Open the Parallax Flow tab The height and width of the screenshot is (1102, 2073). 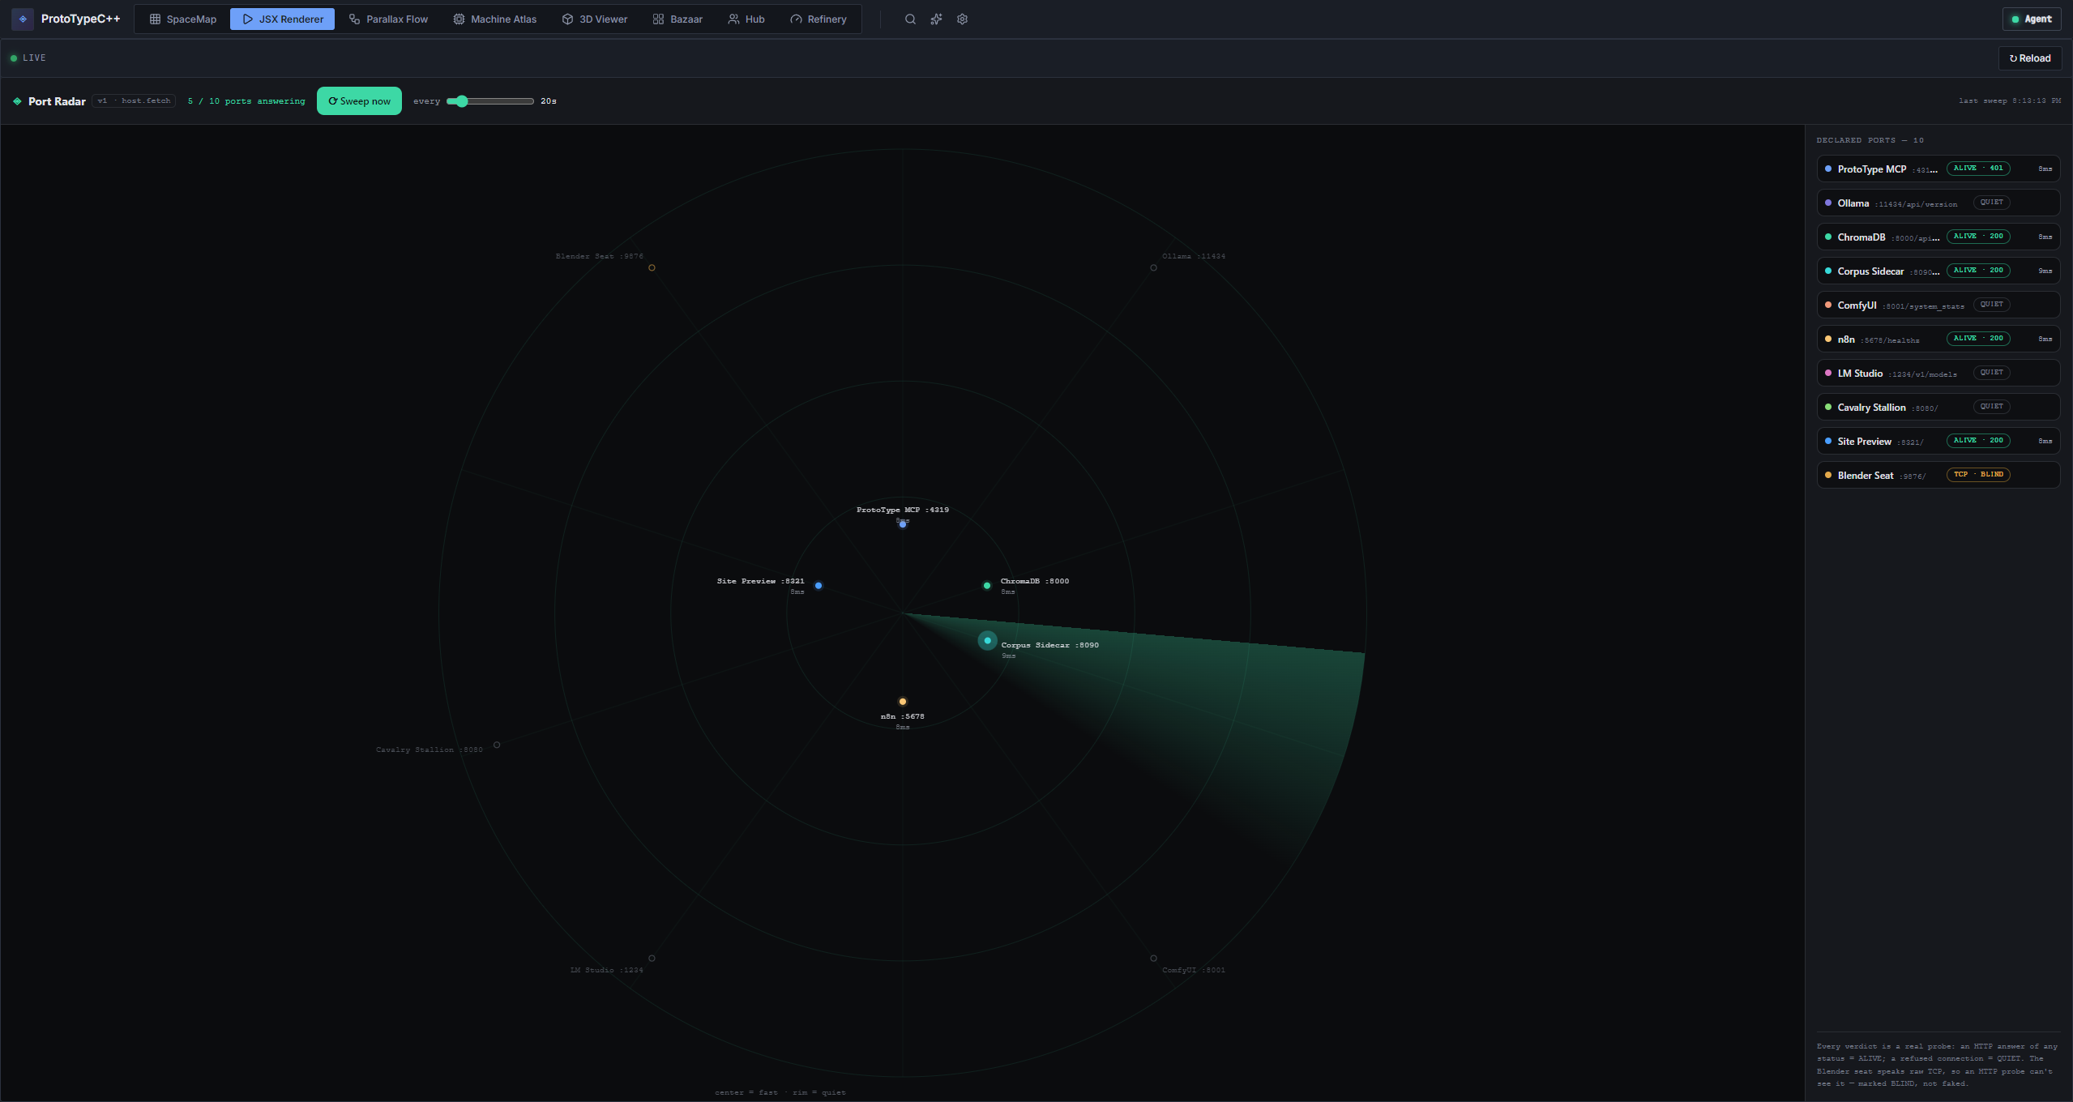388,19
